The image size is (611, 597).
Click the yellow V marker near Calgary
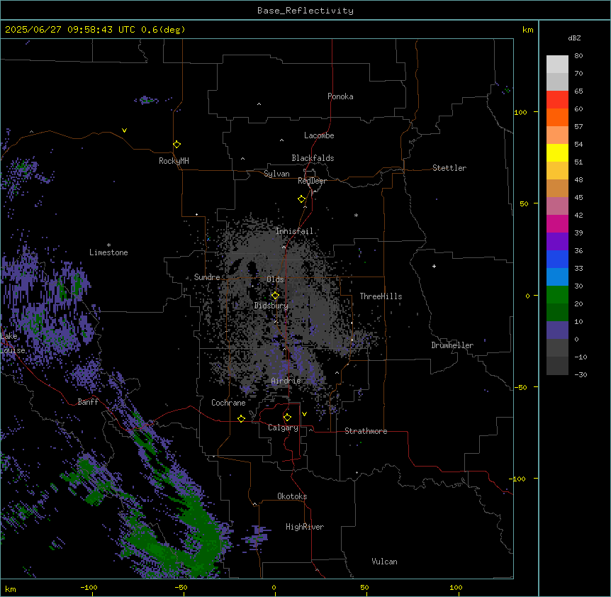[x=304, y=414]
